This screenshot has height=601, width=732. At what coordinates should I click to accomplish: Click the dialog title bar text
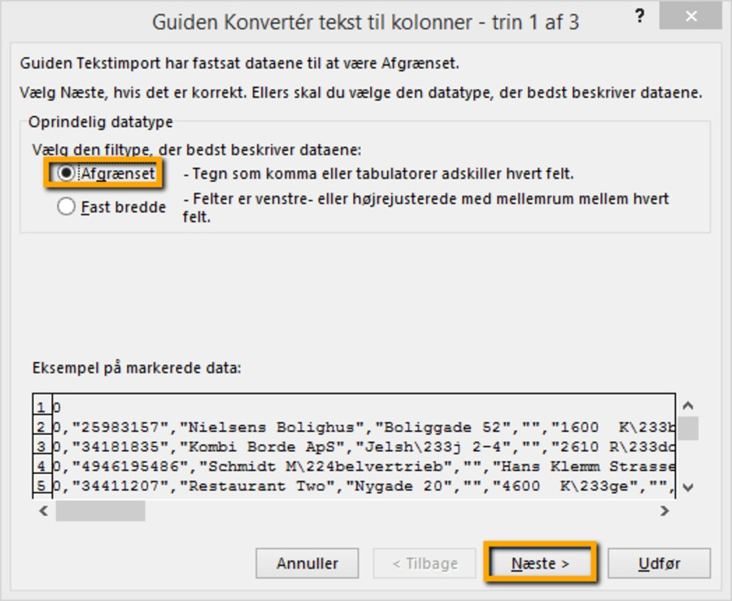(x=365, y=22)
